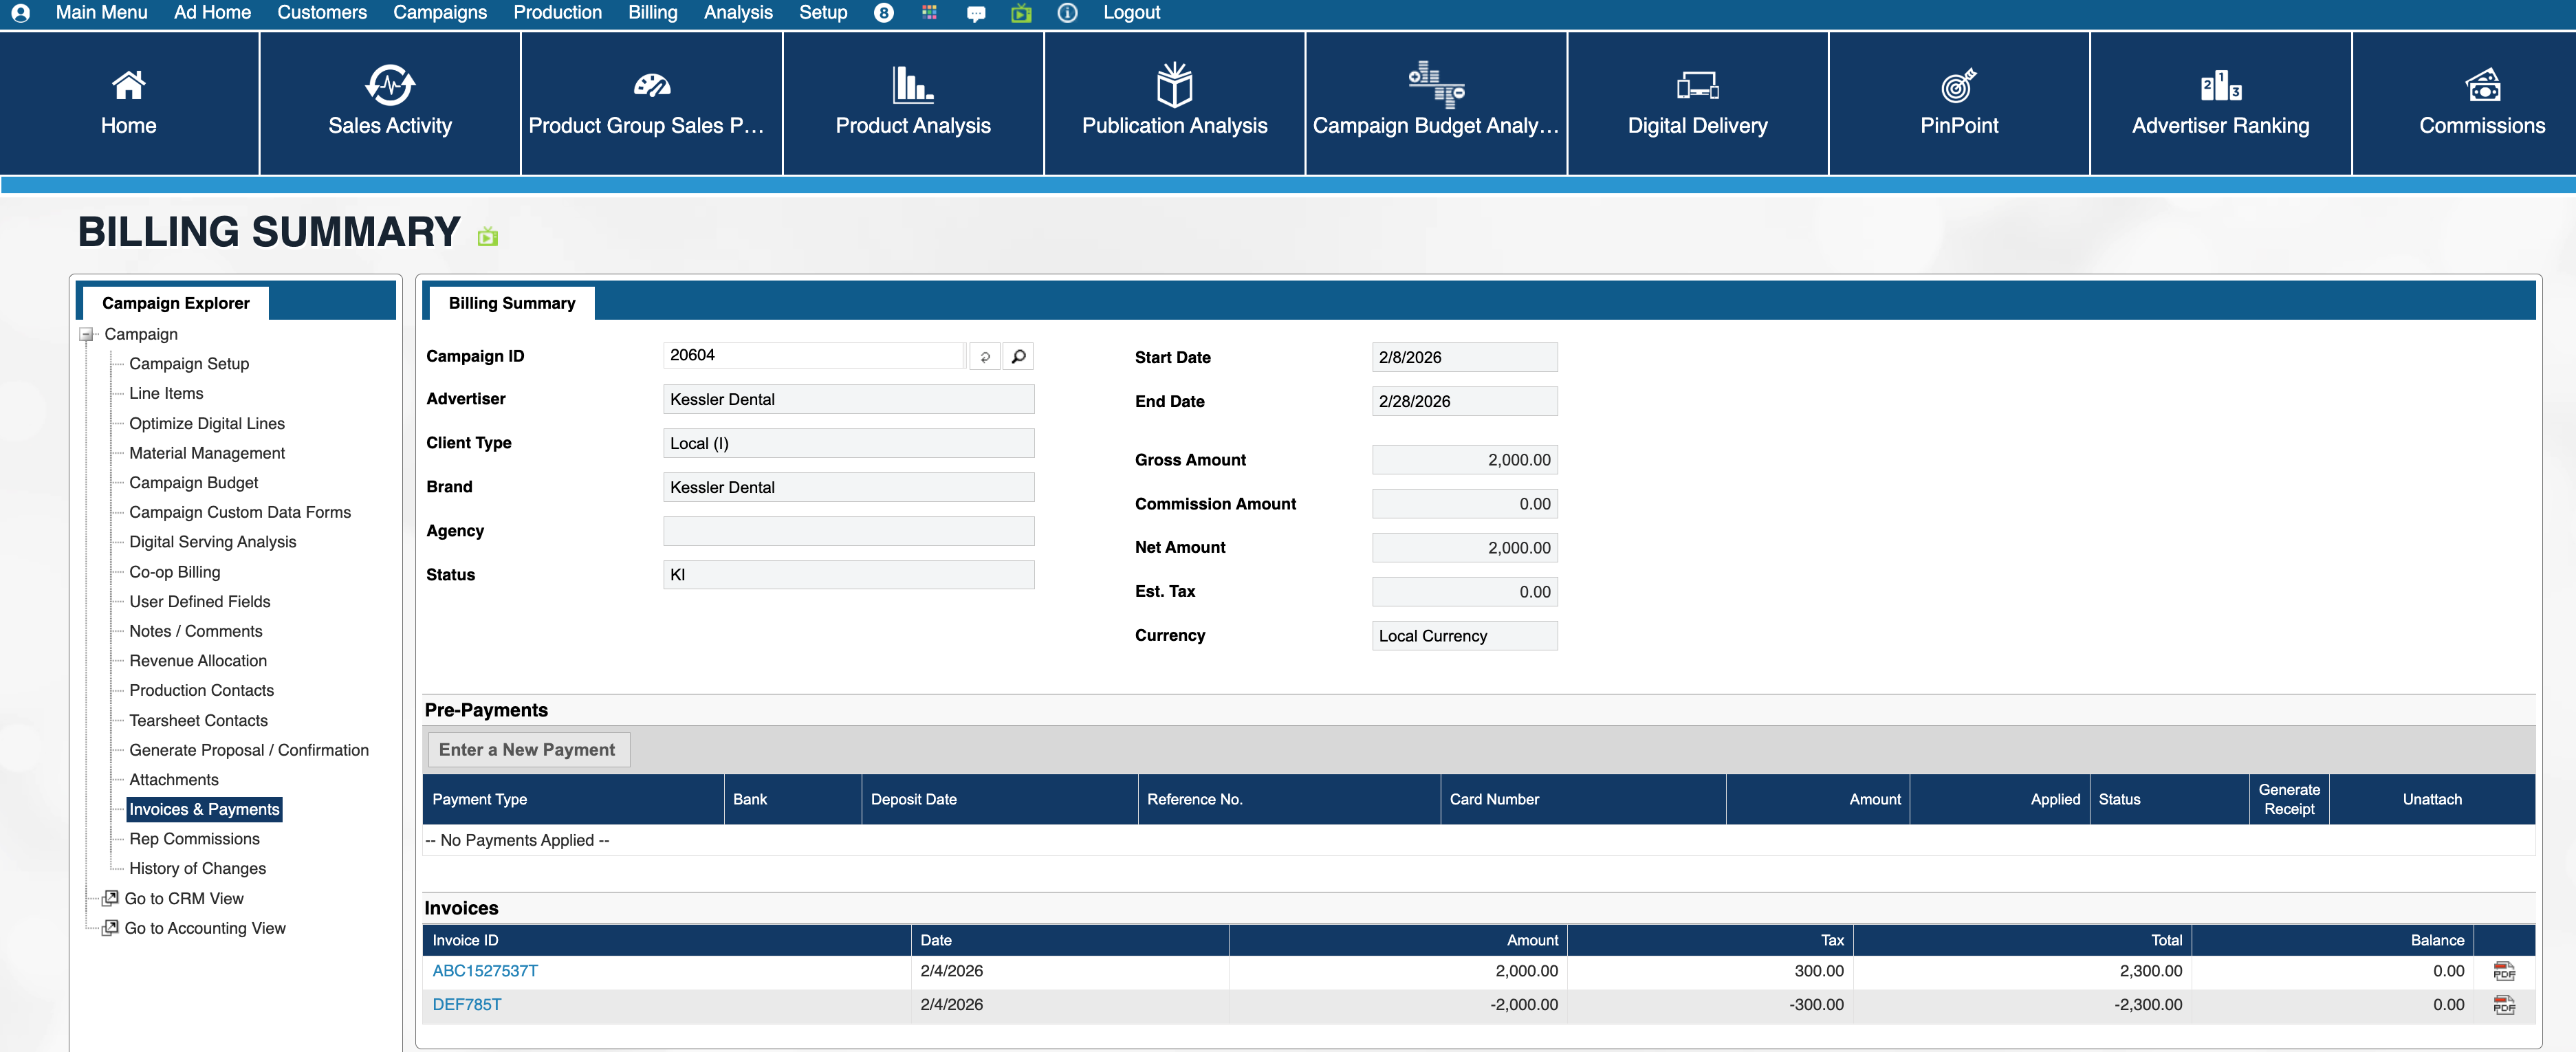Select the Campaign Explorer tab
2576x1052 pixels.
point(175,303)
